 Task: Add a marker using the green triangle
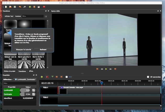point(52,77)
